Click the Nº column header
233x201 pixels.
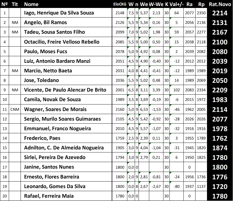coord(4,4)
